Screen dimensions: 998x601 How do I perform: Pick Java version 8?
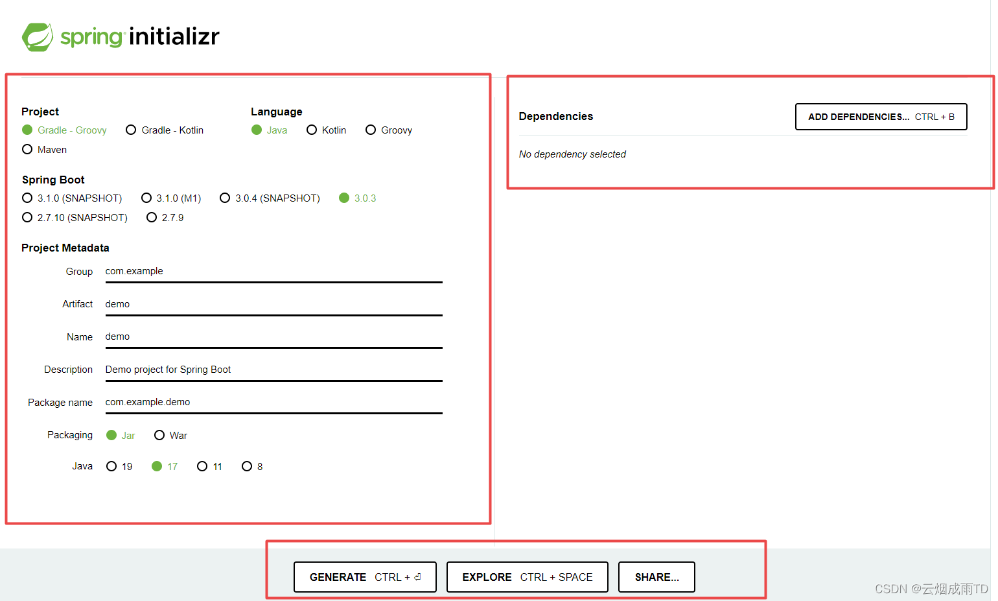click(x=252, y=467)
